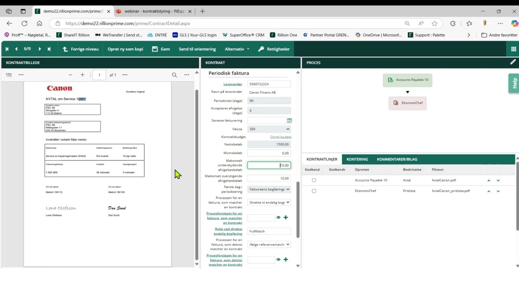This screenshot has width=519, height=292.
Task: Click Opret budget link
Action: [281, 137]
